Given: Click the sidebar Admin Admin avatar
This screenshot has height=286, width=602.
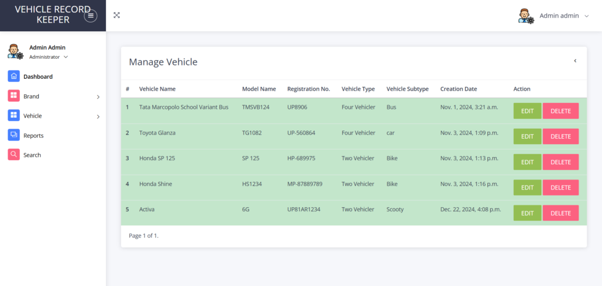Looking at the screenshot, I should 15,51.
